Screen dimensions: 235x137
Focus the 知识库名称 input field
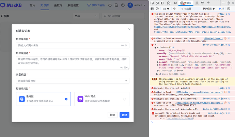point(73,45)
